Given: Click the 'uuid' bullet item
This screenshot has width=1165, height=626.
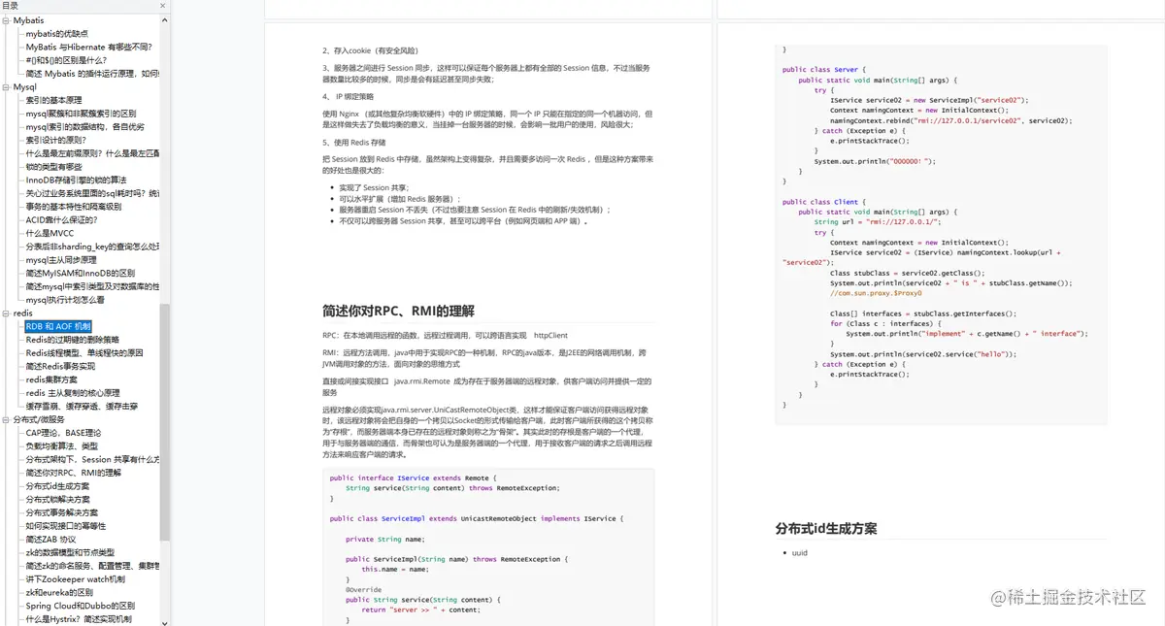Looking at the screenshot, I should click(800, 553).
